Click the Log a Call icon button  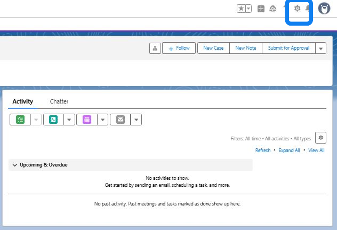pos(53,120)
